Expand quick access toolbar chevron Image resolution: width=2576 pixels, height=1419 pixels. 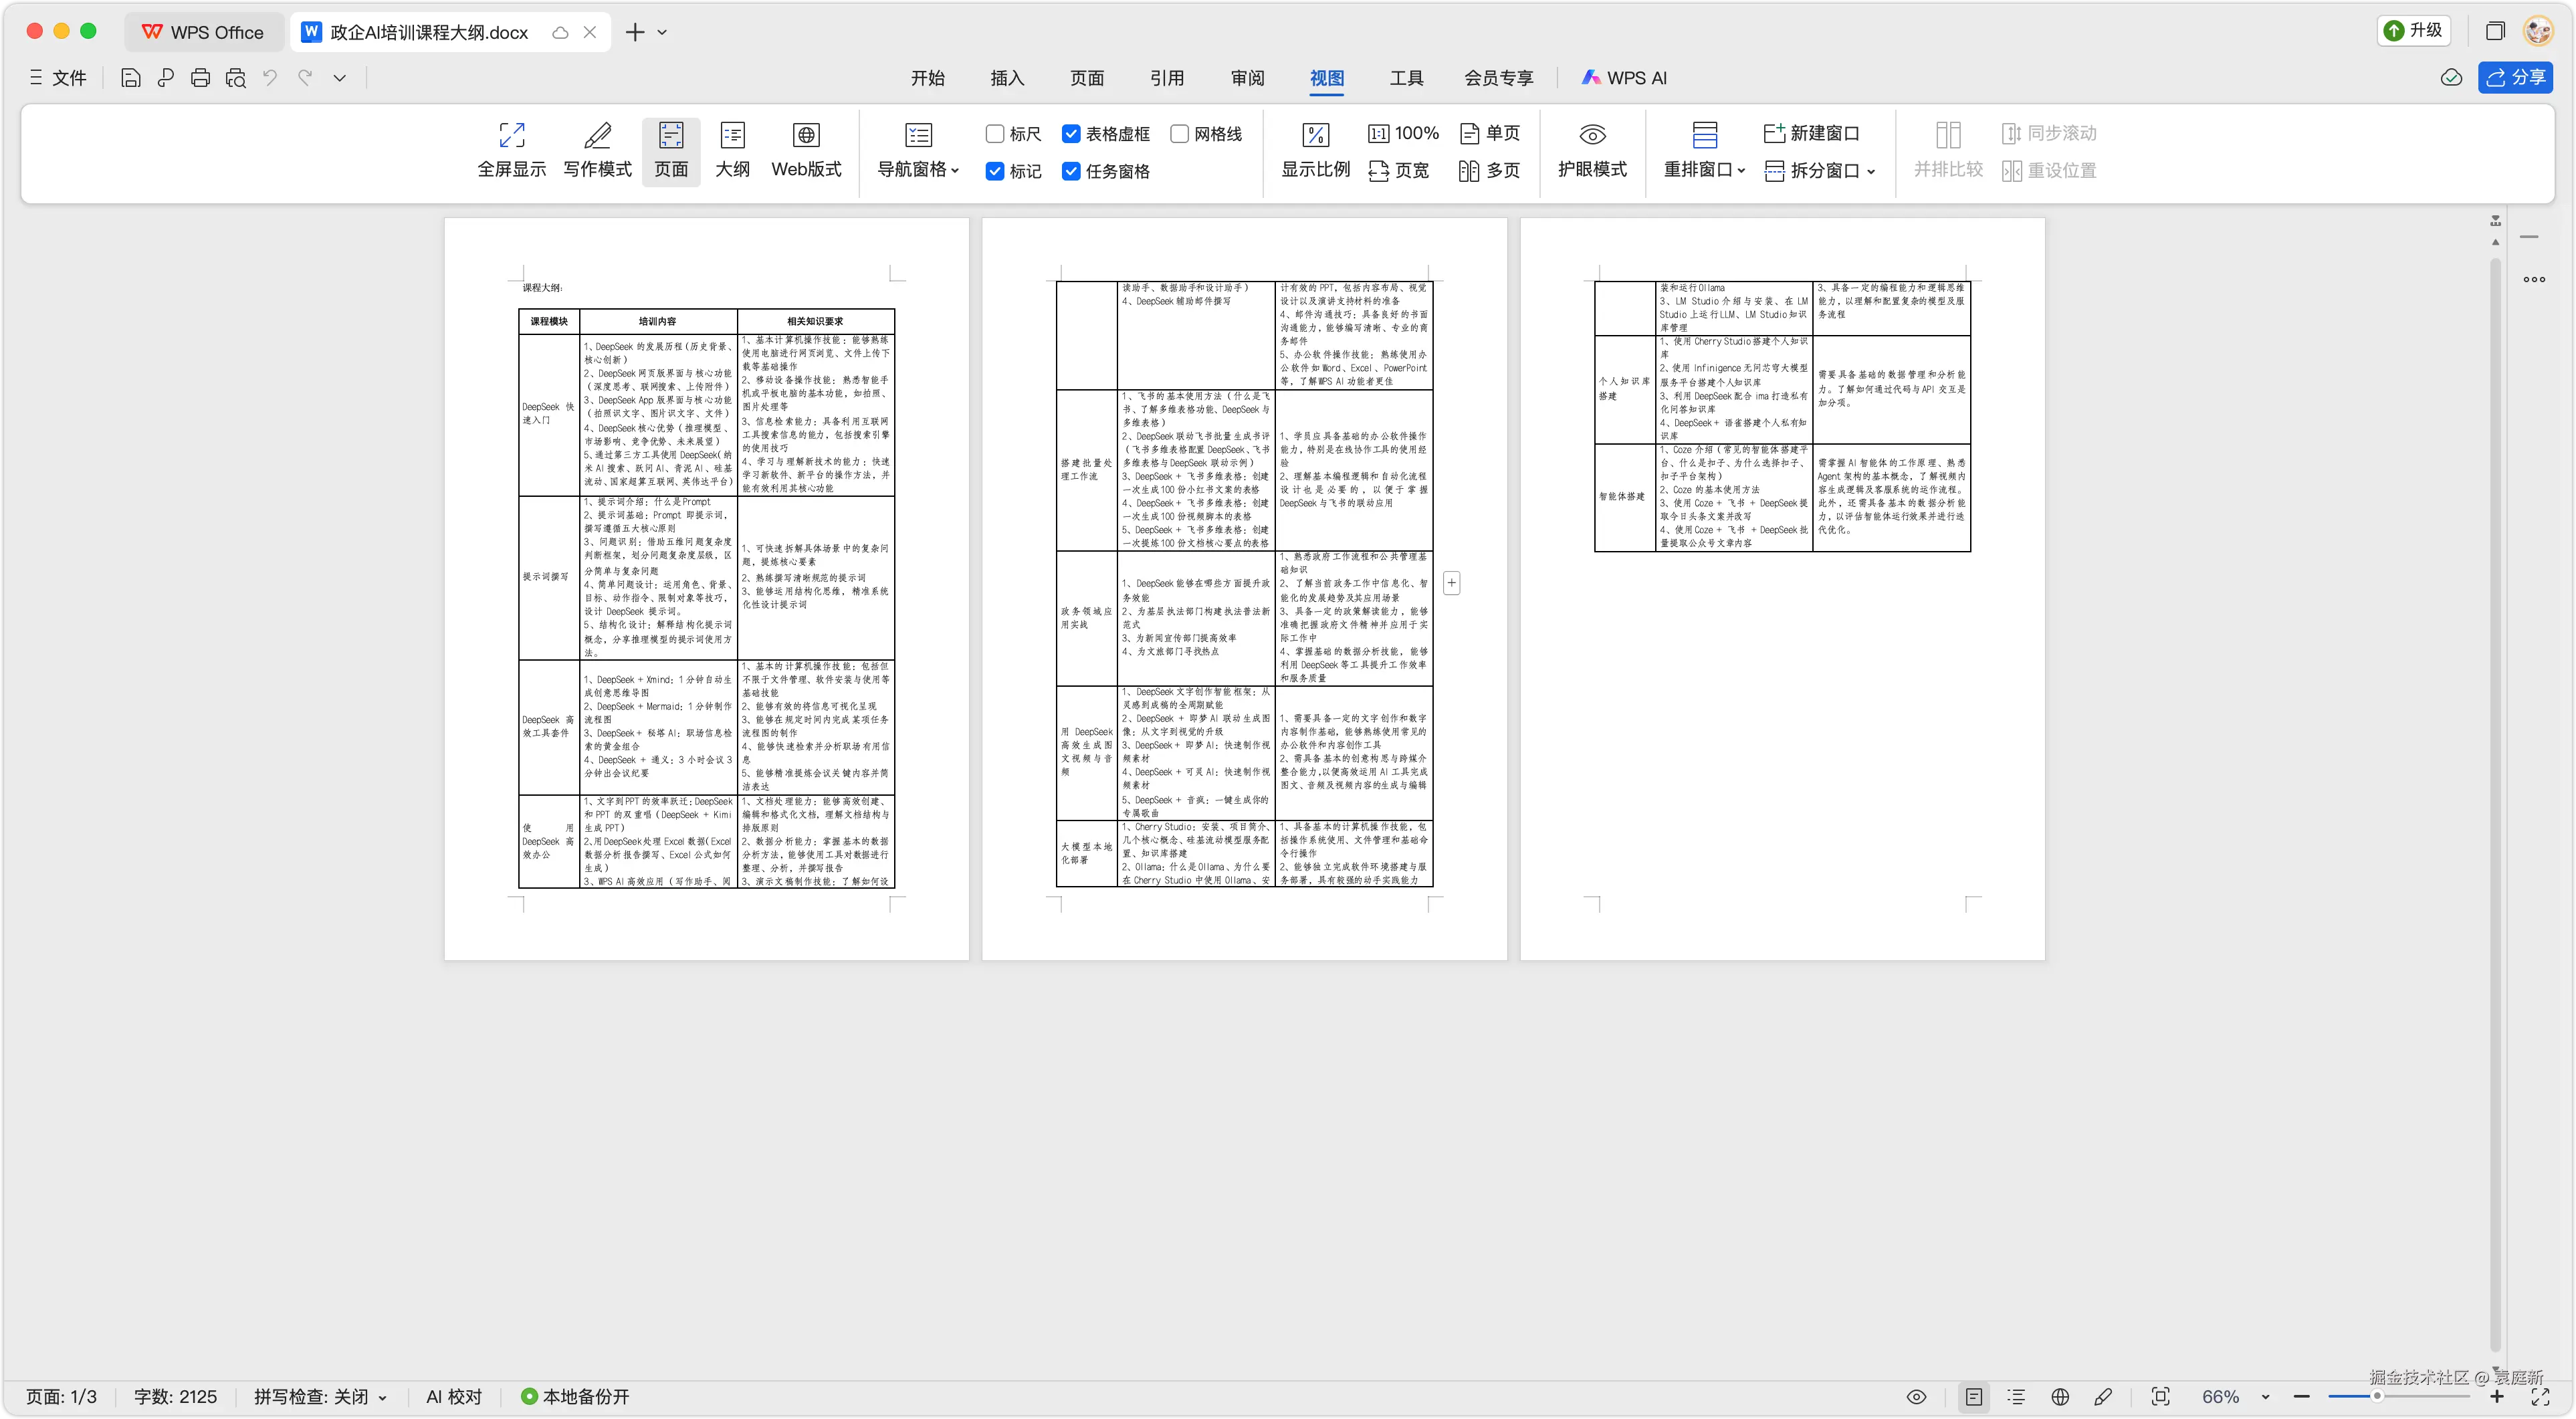(339, 78)
